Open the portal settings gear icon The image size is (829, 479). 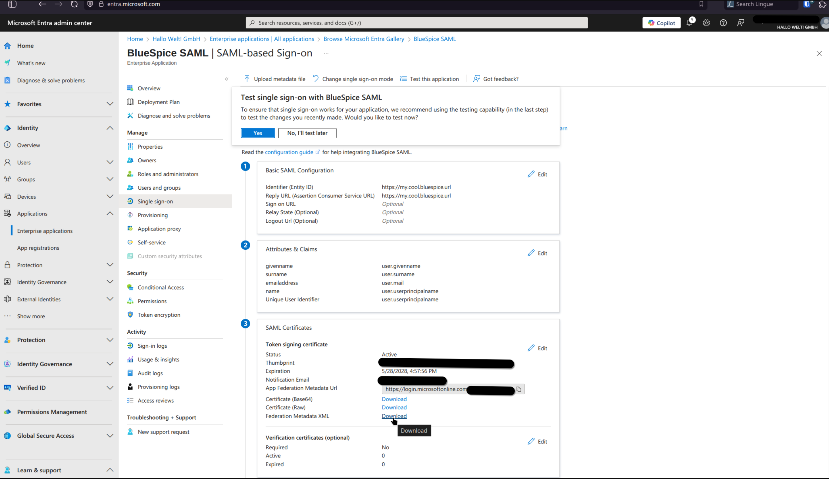(x=706, y=23)
